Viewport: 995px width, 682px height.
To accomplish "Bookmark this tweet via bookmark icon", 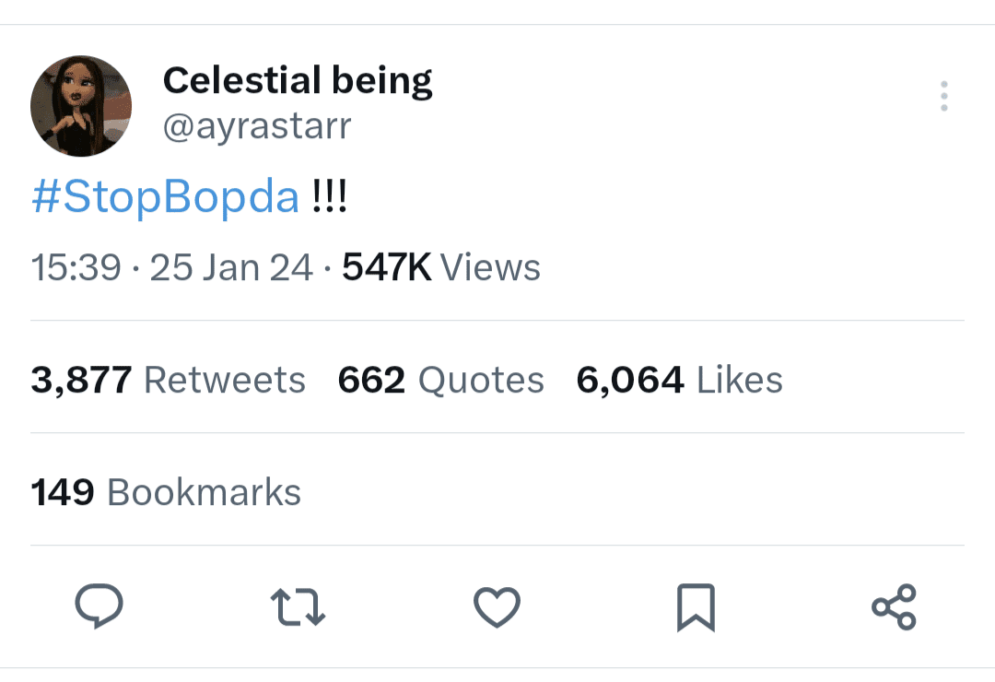I will click(x=696, y=607).
